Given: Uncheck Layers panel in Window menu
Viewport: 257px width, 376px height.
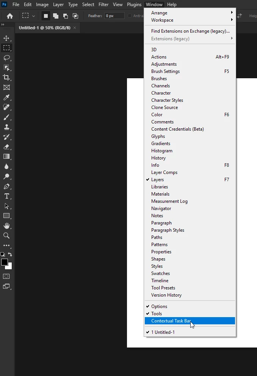Looking at the screenshot, I should pos(190,180).
